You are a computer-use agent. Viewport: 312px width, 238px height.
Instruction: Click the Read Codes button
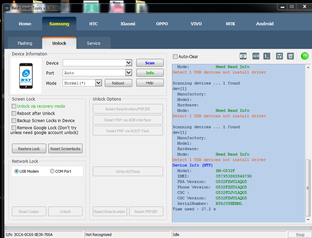tap(29, 211)
